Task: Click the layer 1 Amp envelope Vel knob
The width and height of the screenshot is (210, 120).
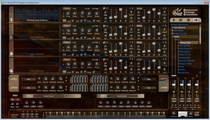Action: [x=138, y=18]
